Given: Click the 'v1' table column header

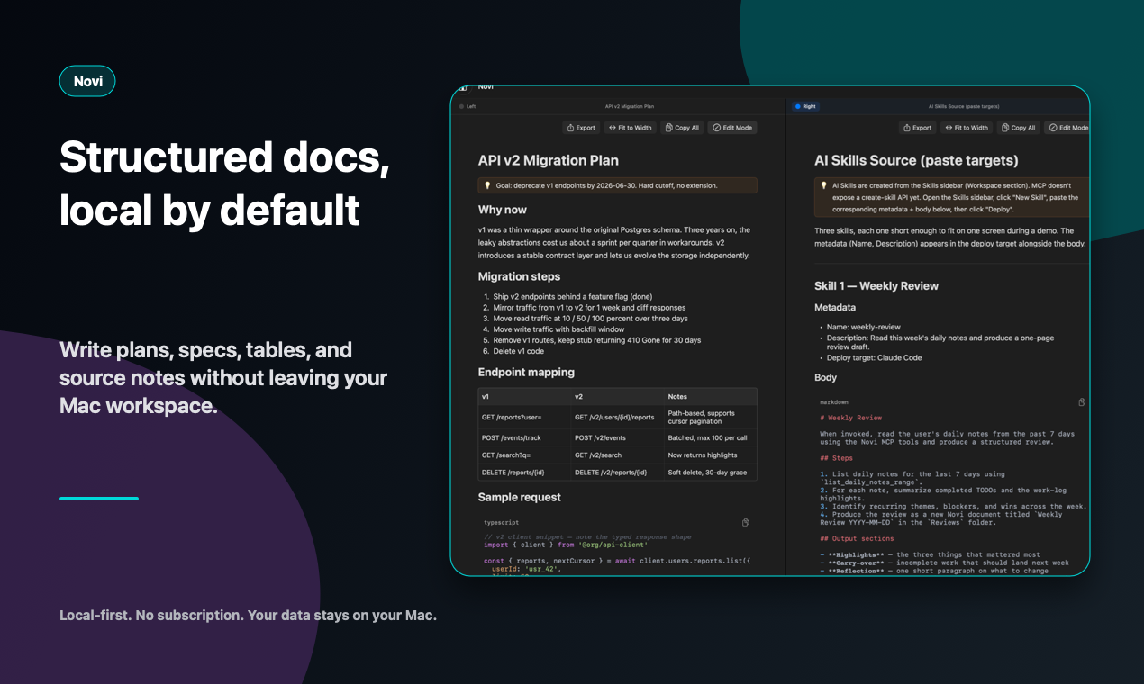Looking at the screenshot, I should click(x=524, y=396).
